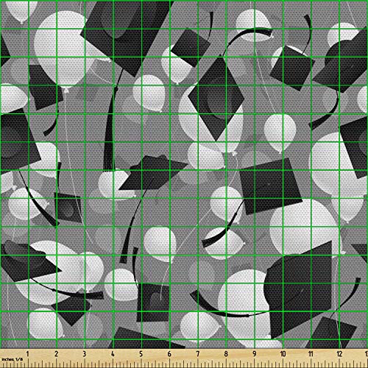Click the ruler number 1

click(27, 354)
